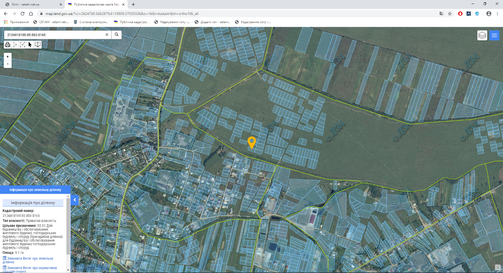Click info panel scrollbar up arrow
The image size is (503, 273).
coord(68,196)
